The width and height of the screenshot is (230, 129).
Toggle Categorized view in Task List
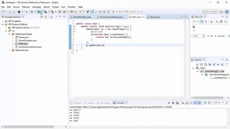(x=202, y=21)
